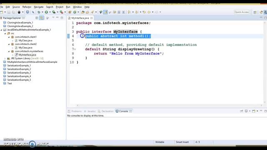Click the Last Edit Location icon

(144, 12)
